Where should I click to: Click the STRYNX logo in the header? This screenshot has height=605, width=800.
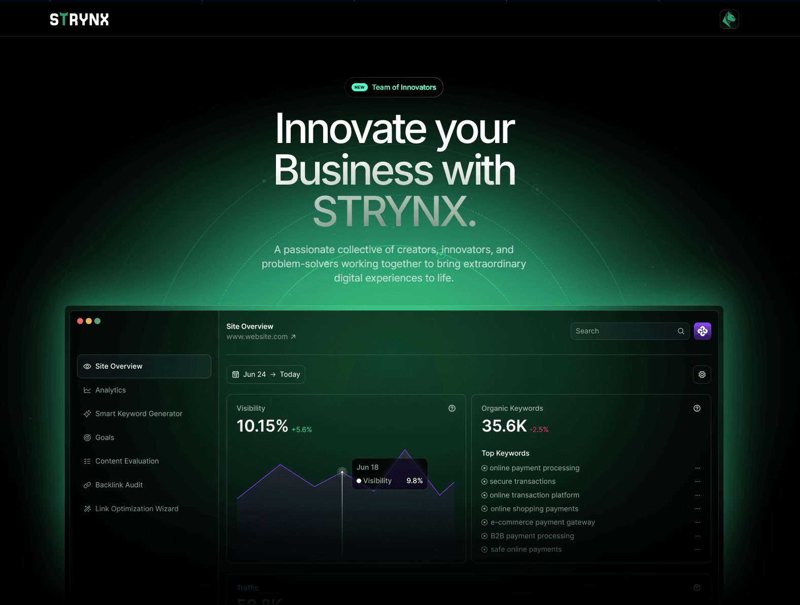(79, 19)
